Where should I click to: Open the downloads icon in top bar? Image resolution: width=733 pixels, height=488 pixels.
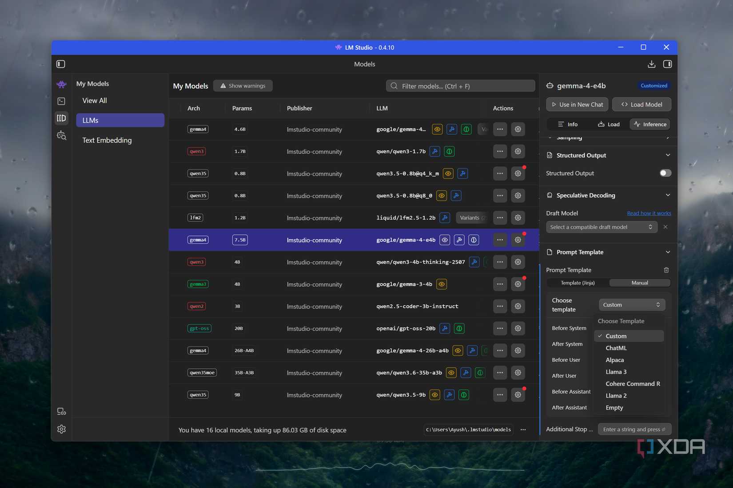click(651, 64)
